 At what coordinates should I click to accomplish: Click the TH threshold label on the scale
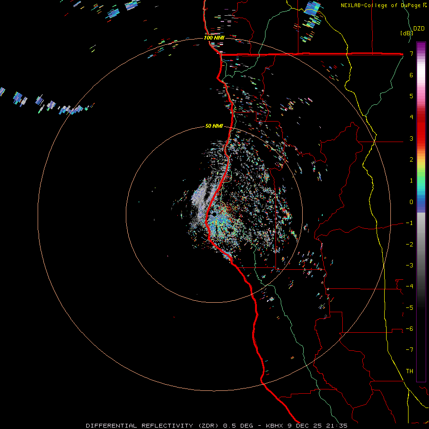coord(409,371)
